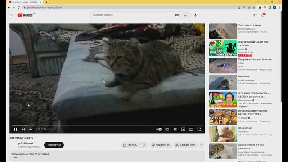Open the Create video icon
This screenshot has width=288, height=162.
(x=255, y=15)
